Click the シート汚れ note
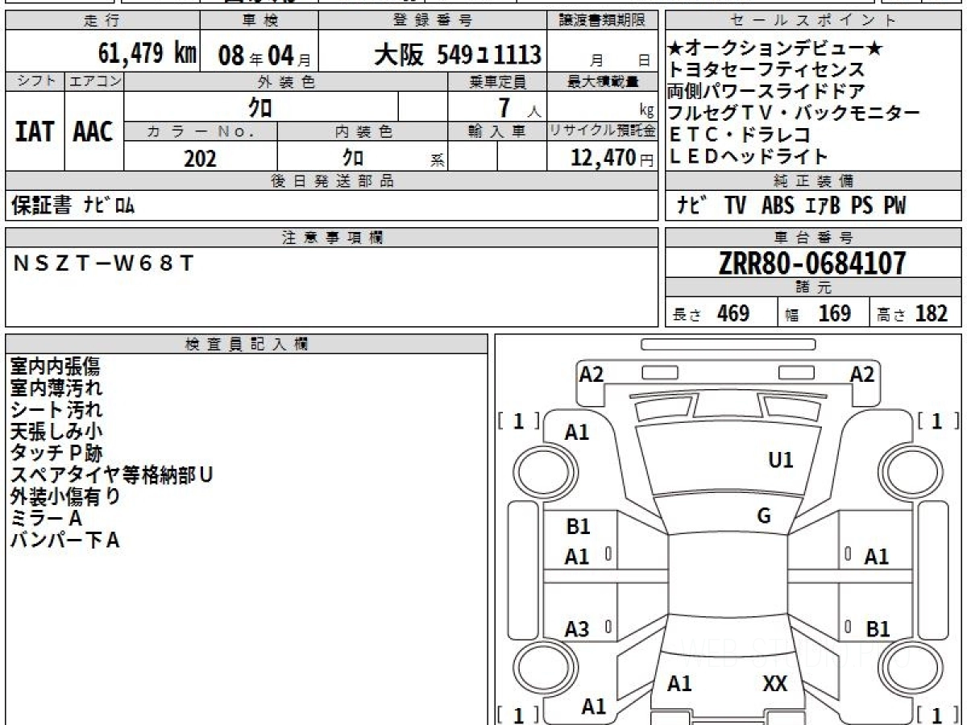 [x=56, y=410]
